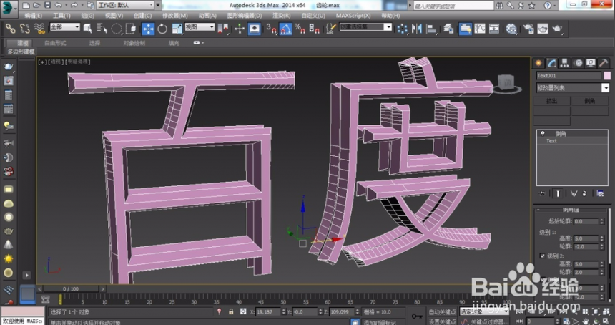Activate the Select and Rotate tool
This screenshot has width=615, height=325.
coord(162,29)
